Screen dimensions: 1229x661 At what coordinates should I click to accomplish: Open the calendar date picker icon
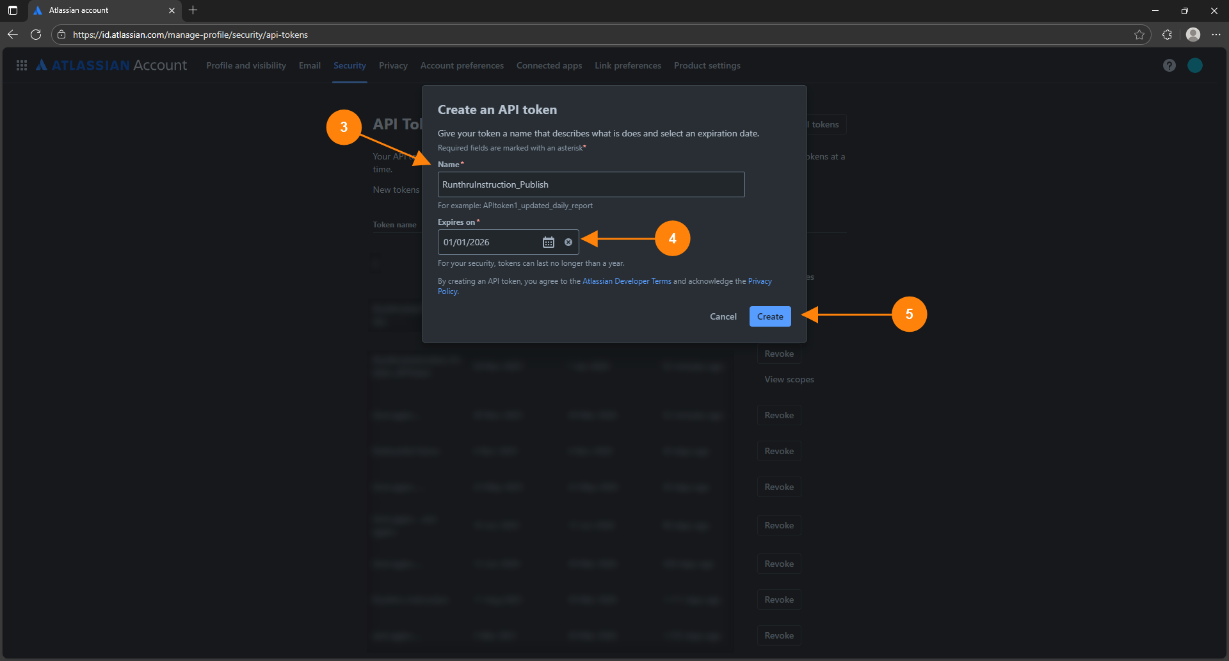click(549, 242)
